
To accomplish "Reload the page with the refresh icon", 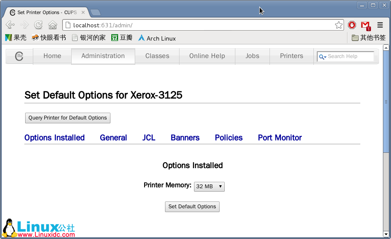I will click(x=38, y=25).
